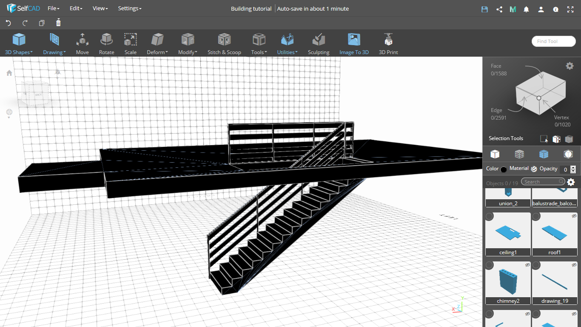Click the Find Tool search box
This screenshot has width=581, height=327.
coord(553,41)
